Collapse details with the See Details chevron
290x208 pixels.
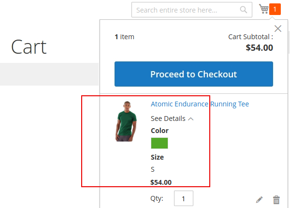click(x=191, y=119)
